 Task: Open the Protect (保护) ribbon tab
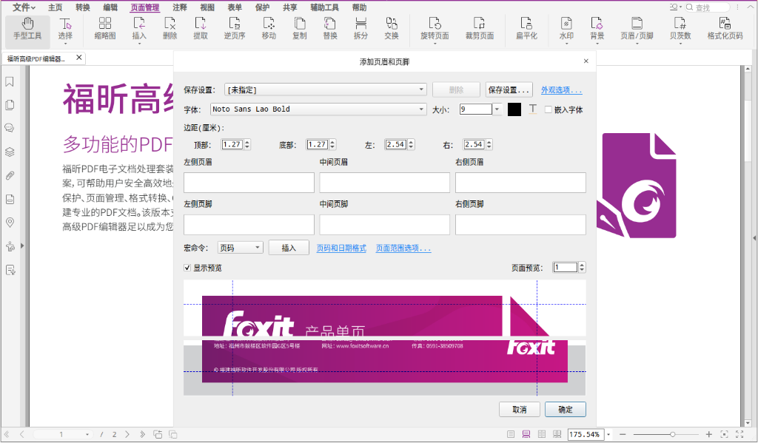click(x=262, y=7)
